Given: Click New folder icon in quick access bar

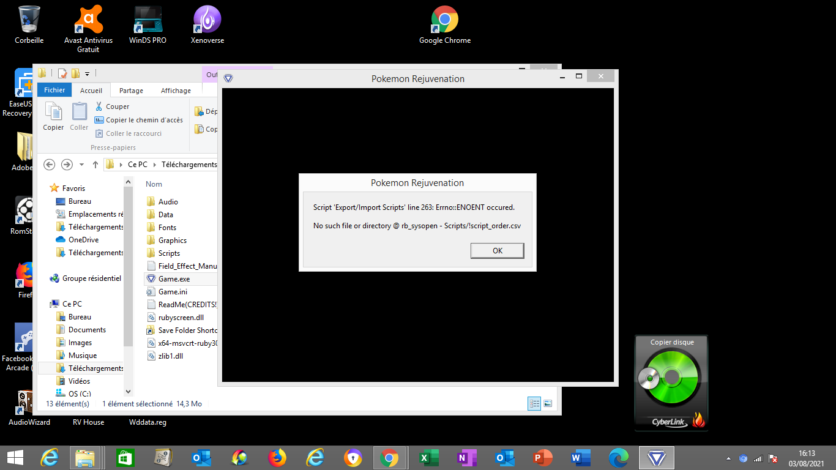Looking at the screenshot, I should click(75, 73).
